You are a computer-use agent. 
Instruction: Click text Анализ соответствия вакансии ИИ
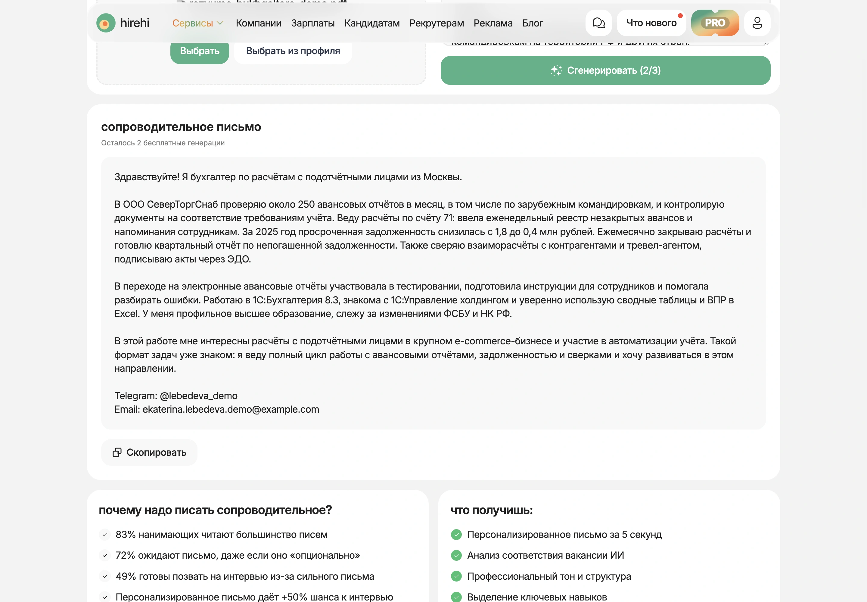(545, 555)
